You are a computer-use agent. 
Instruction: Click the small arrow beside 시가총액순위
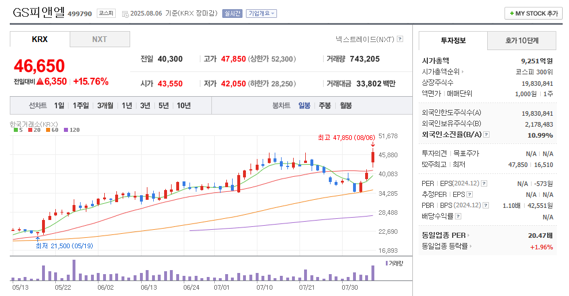[462, 72]
